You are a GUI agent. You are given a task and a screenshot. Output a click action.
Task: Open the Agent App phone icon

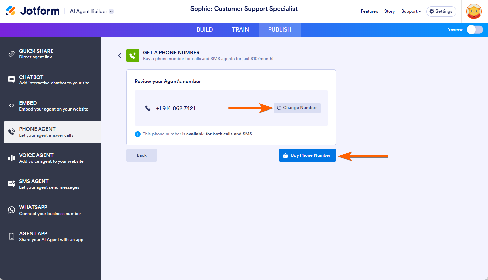[12, 236]
